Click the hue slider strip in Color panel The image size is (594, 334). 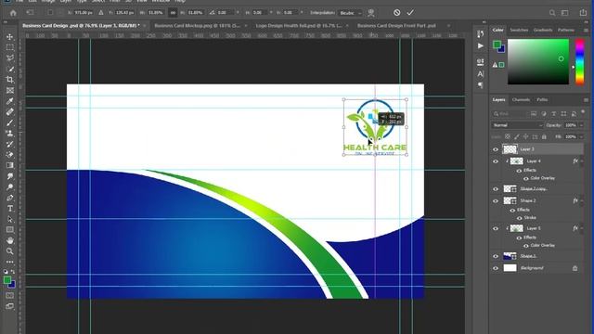[x=579, y=61]
